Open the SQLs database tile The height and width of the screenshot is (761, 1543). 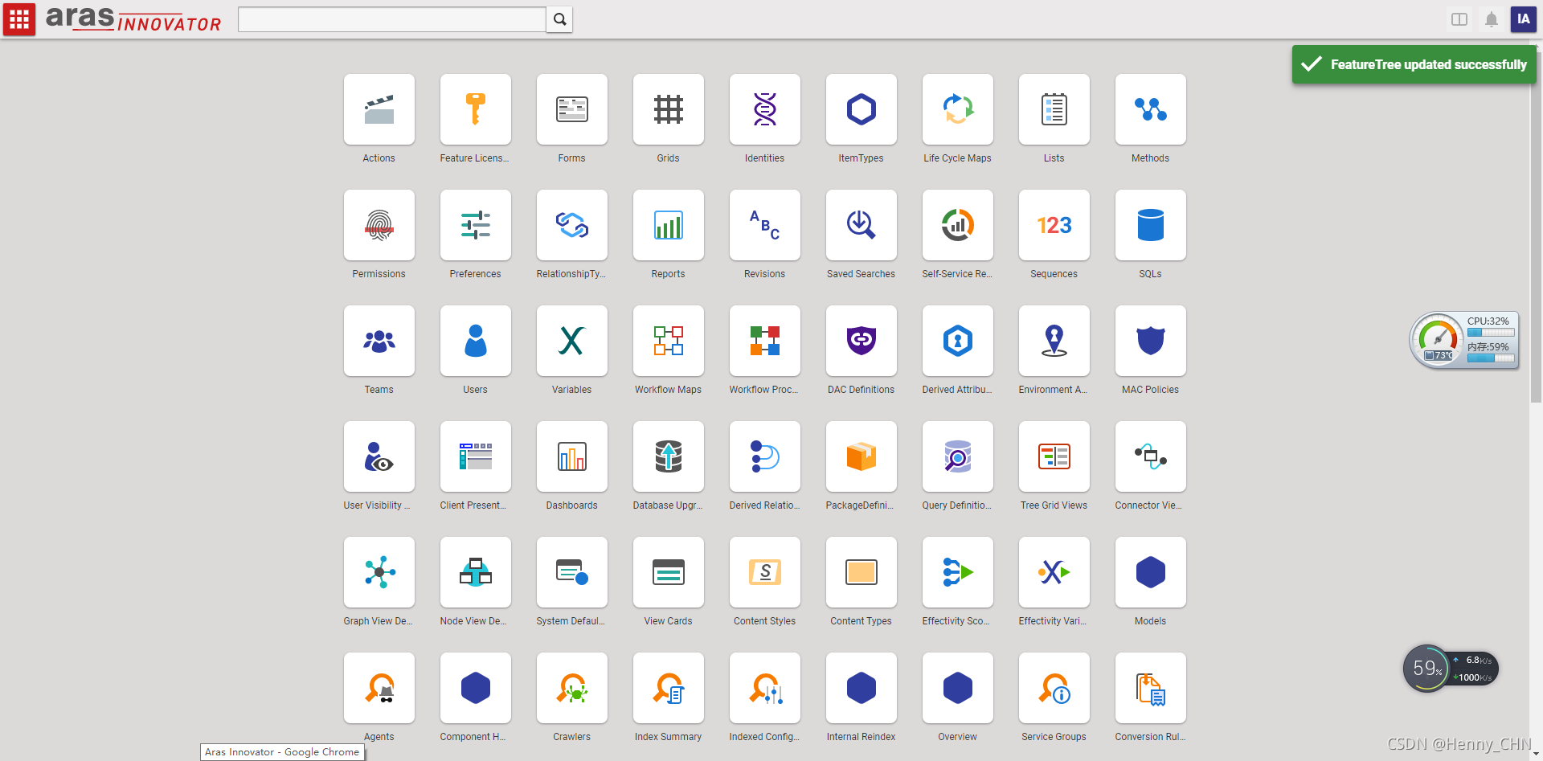(x=1151, y=225)
